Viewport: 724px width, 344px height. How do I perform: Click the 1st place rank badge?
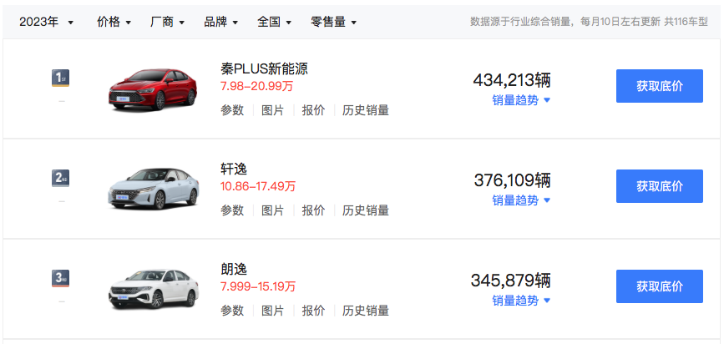[60, 78]
